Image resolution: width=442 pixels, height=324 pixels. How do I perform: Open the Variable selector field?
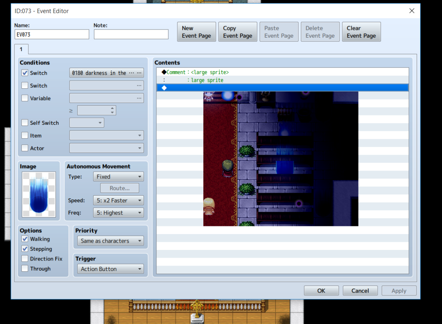107,98
